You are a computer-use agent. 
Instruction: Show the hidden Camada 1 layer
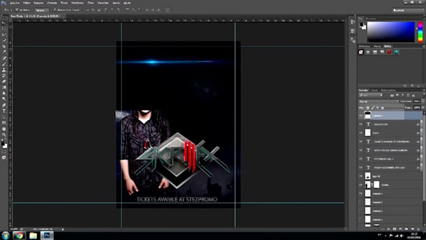[361, 219]
